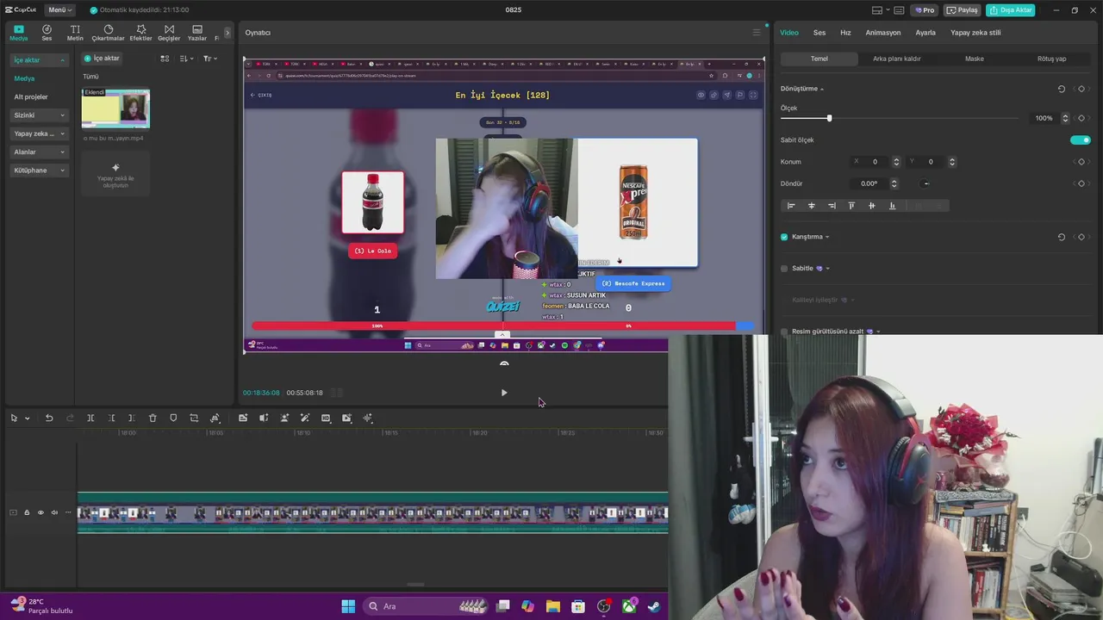Viewport: 1103px width, 620px height.
Task: Switch to the Hız speed tab
Action: tap(845, 33)
